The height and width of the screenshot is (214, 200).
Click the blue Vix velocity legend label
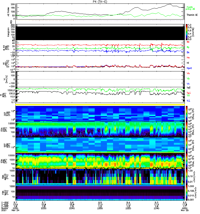pos(188,84)
